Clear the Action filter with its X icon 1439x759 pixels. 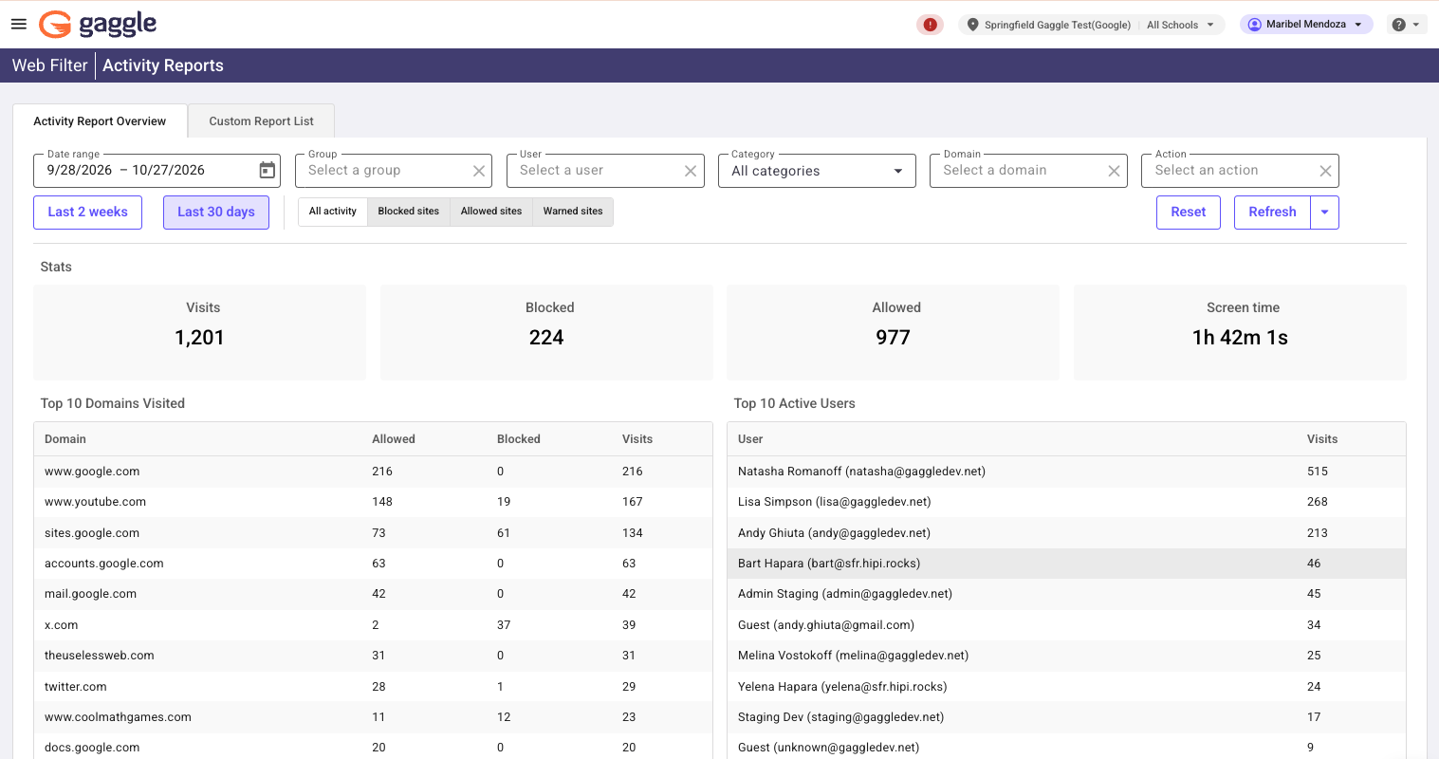tap(1325, 171)
